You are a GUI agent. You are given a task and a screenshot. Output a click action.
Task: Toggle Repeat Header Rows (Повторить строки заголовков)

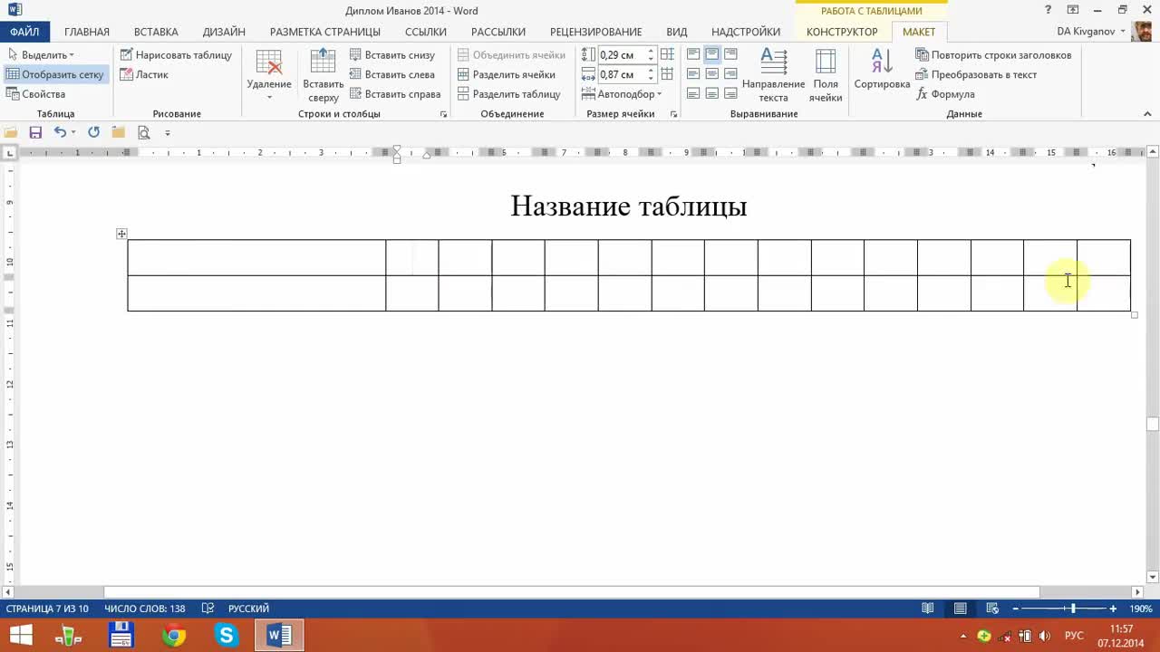(993, 55)
